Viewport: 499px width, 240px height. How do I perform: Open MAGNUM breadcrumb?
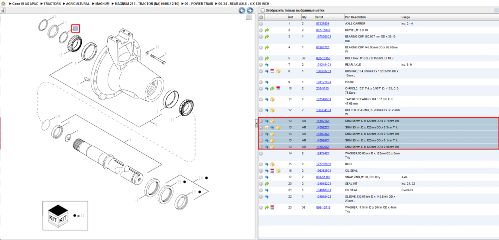point(102,3)
